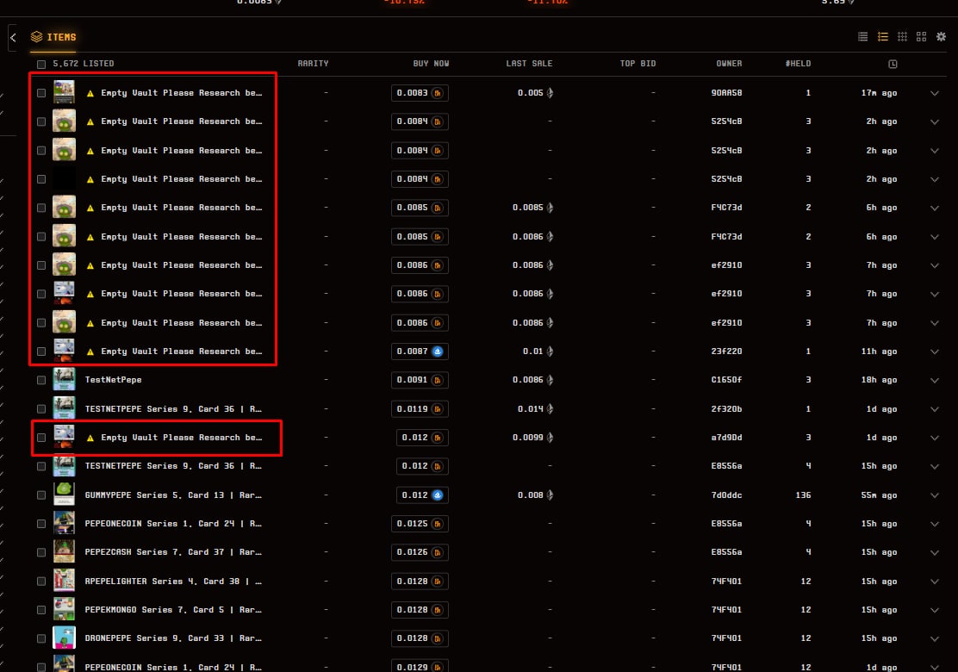Screen dimensions: 958x672
Task: Sort by the #HELD column header
Action: (798, 64)
